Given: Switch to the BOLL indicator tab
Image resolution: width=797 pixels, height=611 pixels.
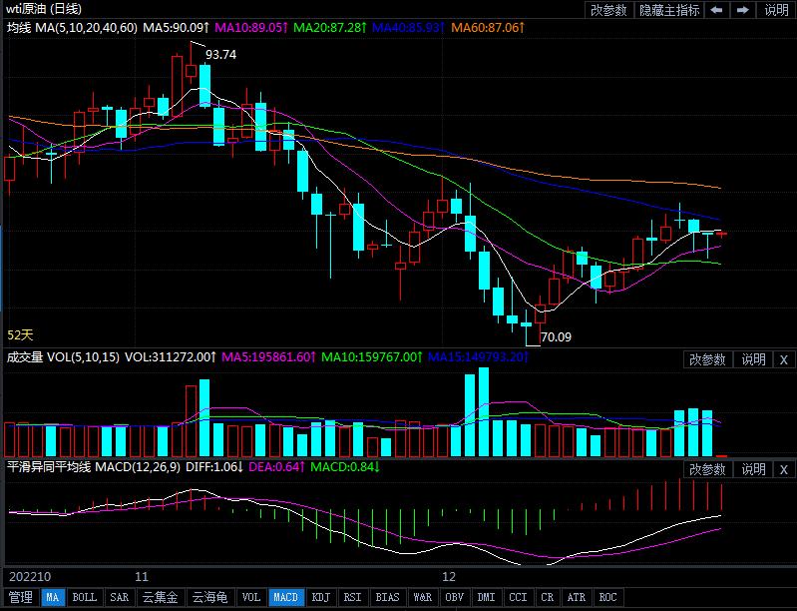Looking at the screenshot, I should 85,598.
